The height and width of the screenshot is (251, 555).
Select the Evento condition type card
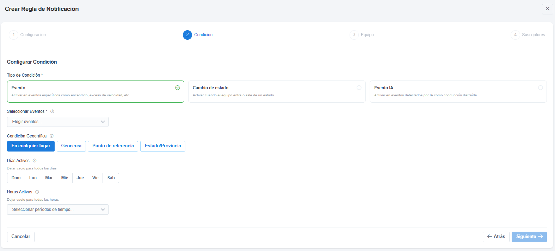click(x=95, y=92)
